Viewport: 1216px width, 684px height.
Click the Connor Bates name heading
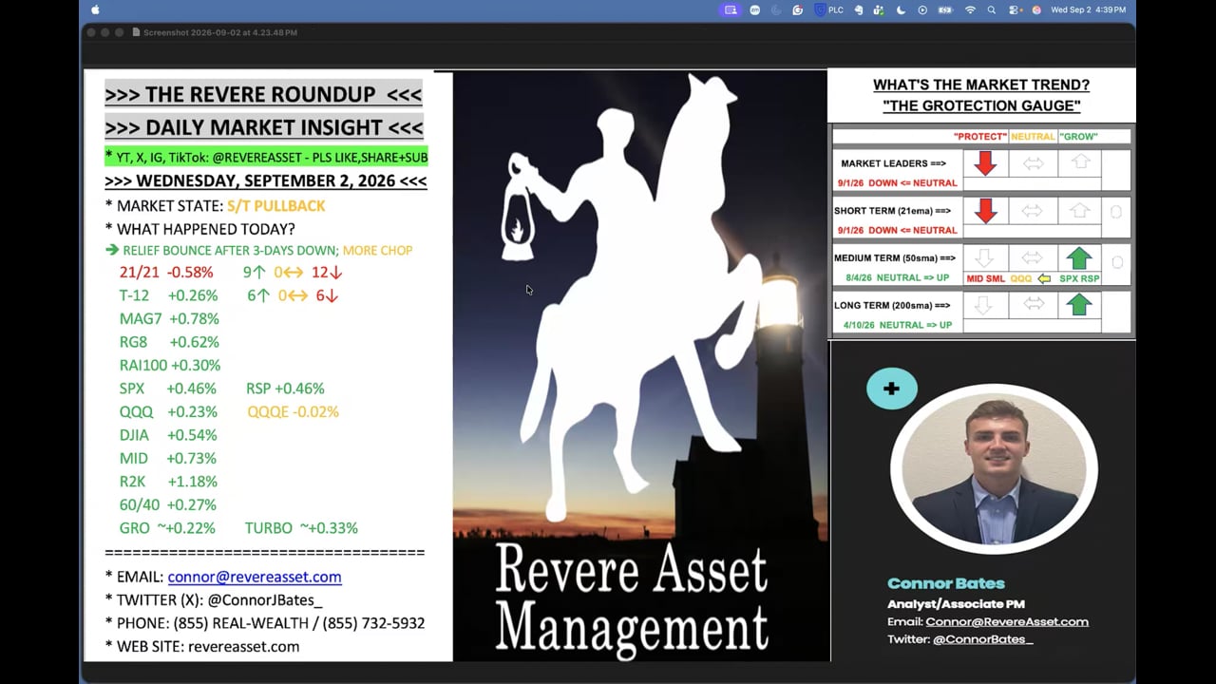point(945,583)
